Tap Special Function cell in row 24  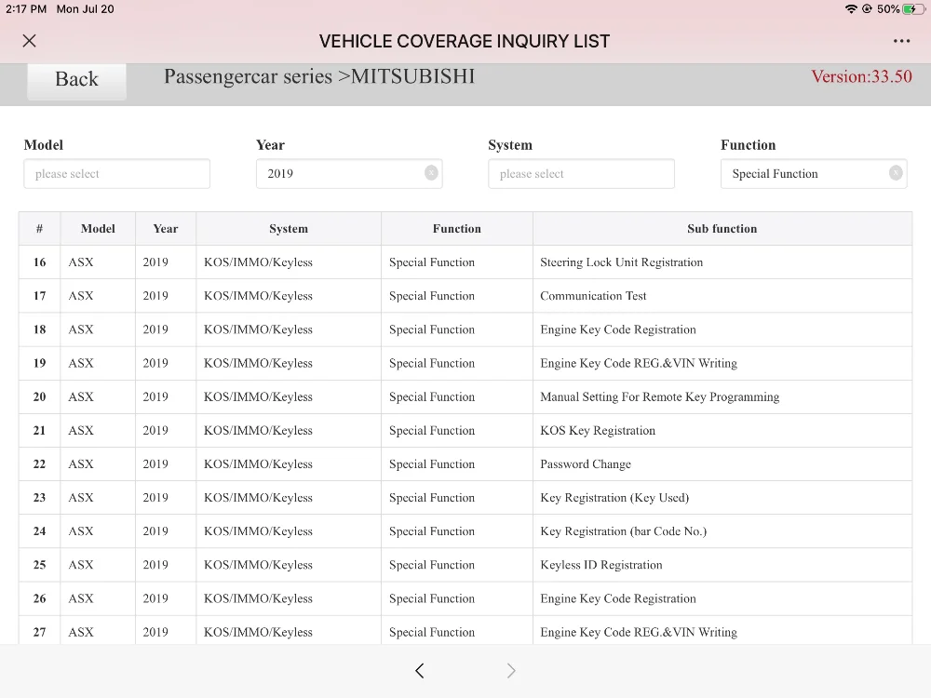tap(456, 531)
